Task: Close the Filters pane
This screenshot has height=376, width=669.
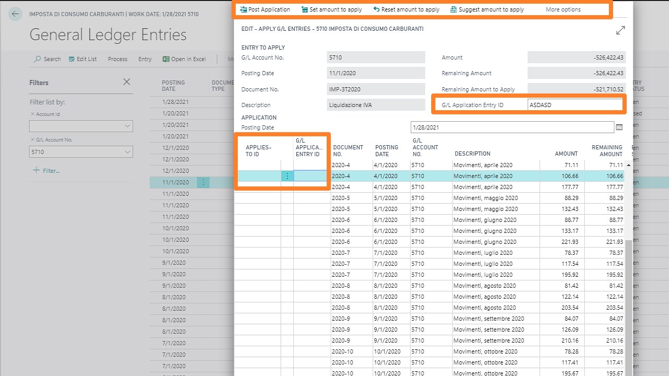Action: [126, 82]
